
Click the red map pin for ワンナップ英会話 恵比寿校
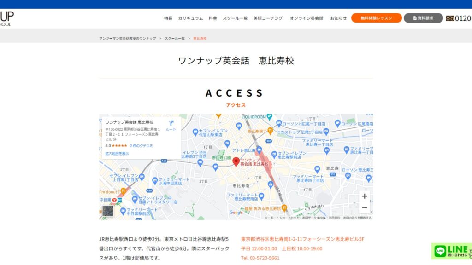(236, 161)
